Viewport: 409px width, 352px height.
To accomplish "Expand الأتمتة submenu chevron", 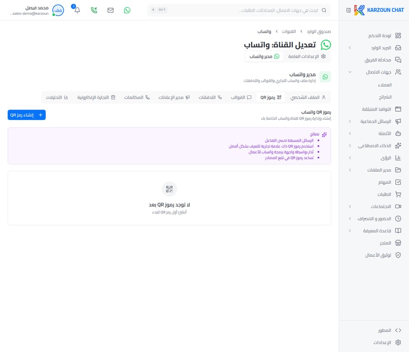I will 350,133.
